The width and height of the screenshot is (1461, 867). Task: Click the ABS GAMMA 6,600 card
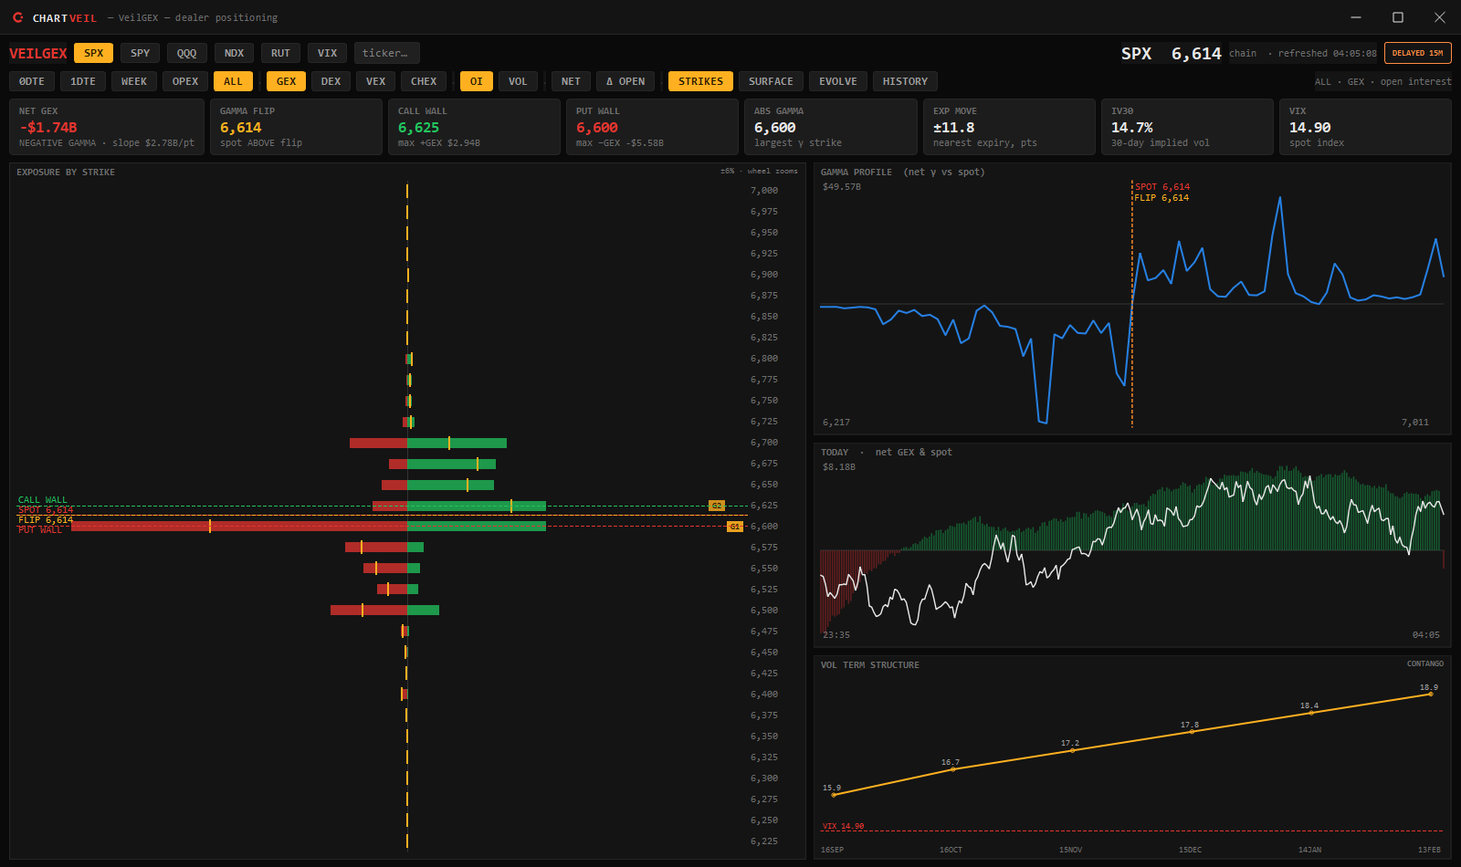tap(831, 127)
